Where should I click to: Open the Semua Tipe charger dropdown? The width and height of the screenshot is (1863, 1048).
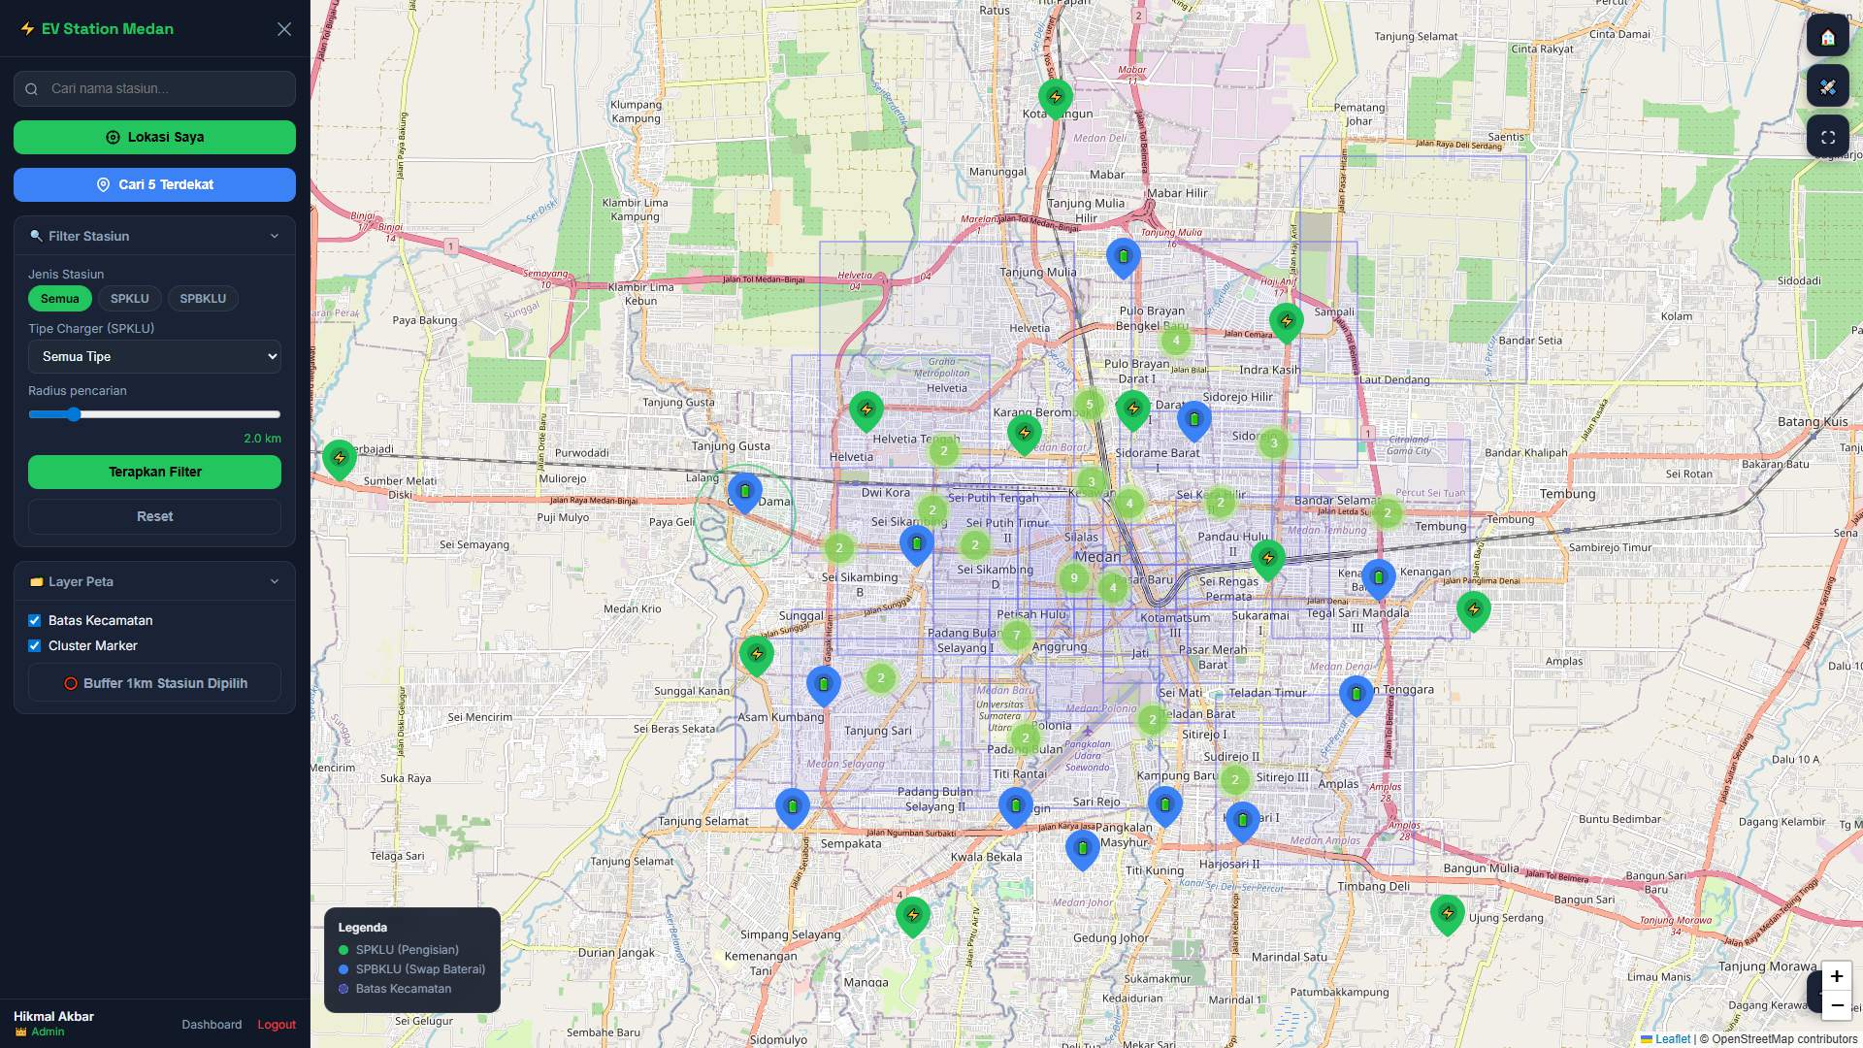click(154, 357)
